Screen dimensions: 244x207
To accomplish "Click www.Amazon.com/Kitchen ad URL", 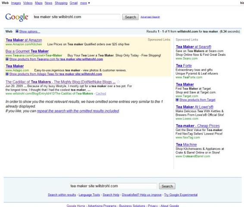I will [x=24, y=44].
